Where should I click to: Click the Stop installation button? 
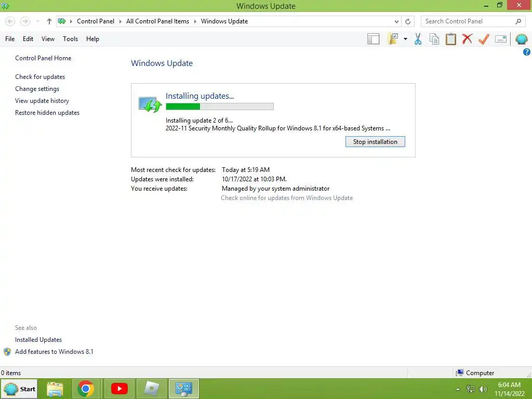(375, 142)
